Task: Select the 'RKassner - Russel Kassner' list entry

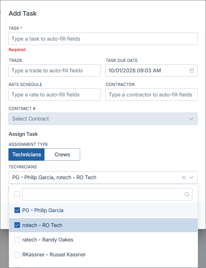Action: (x=103, y=255)
